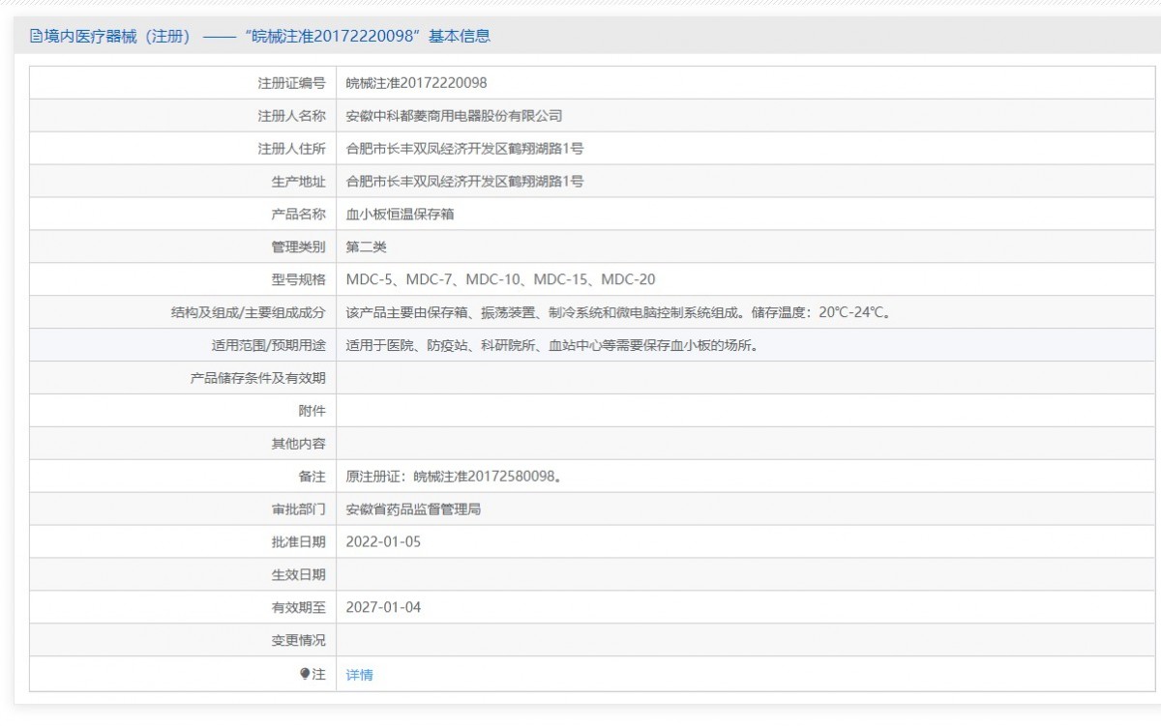
Task: Select the 有效期至 value 2027-01-04
Action: [x=383, y=608]
